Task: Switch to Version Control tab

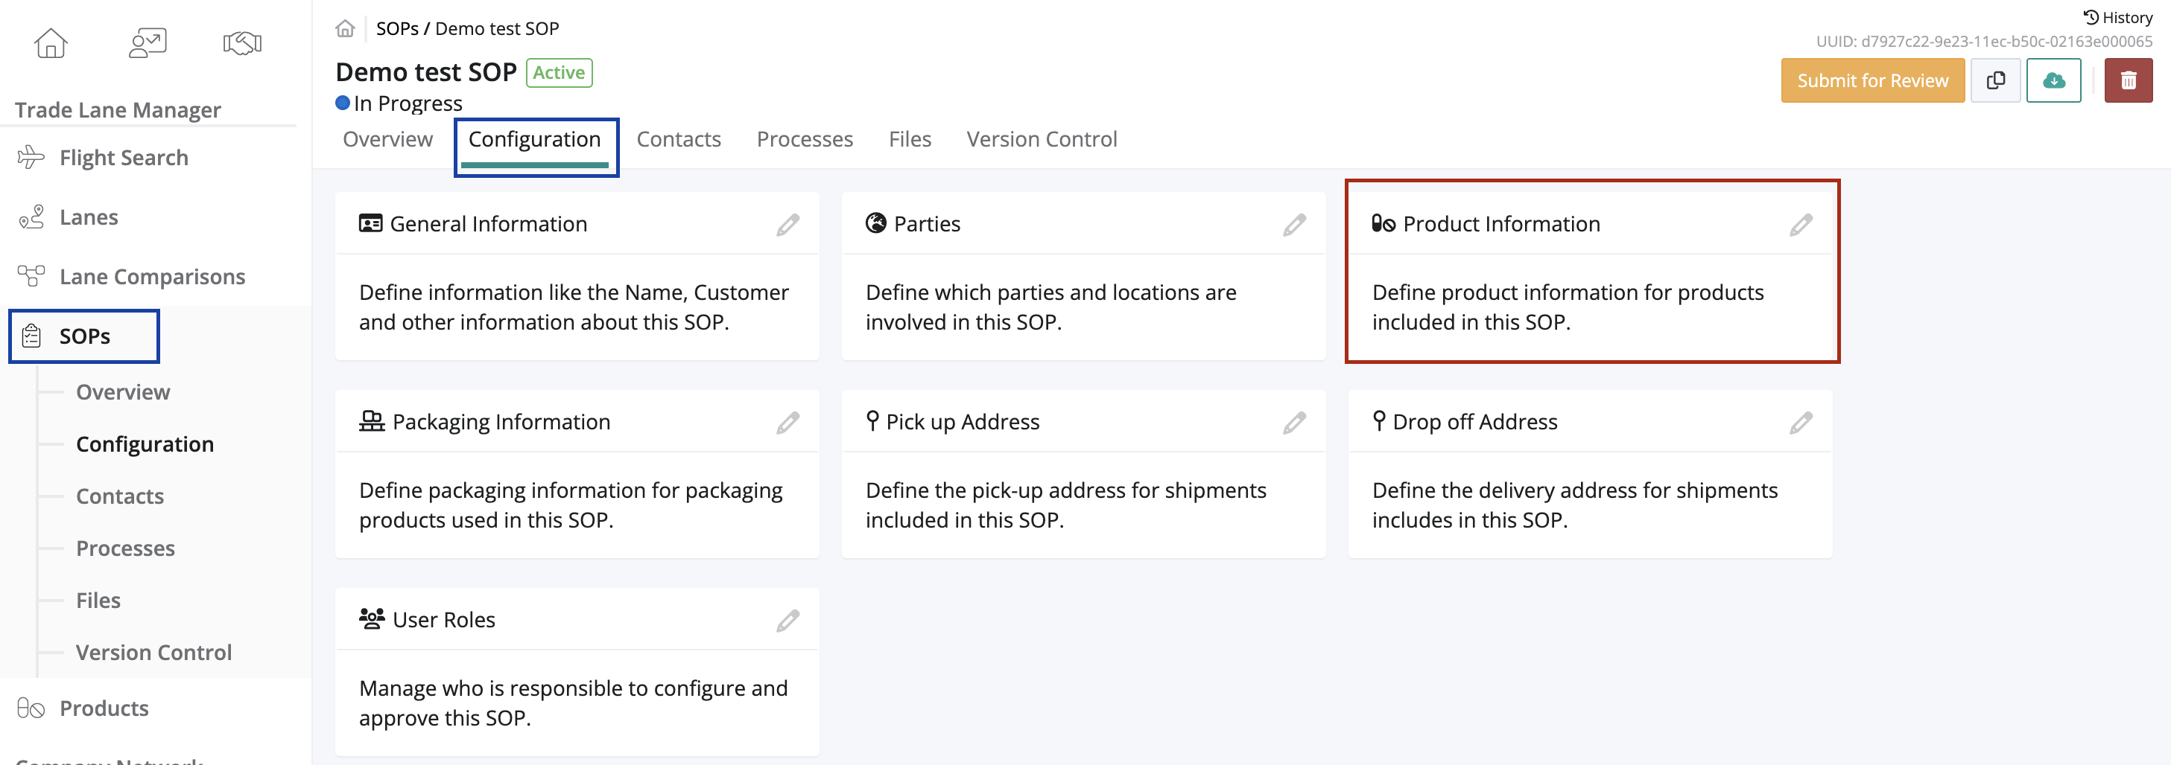Action: tap(1042, 139)
